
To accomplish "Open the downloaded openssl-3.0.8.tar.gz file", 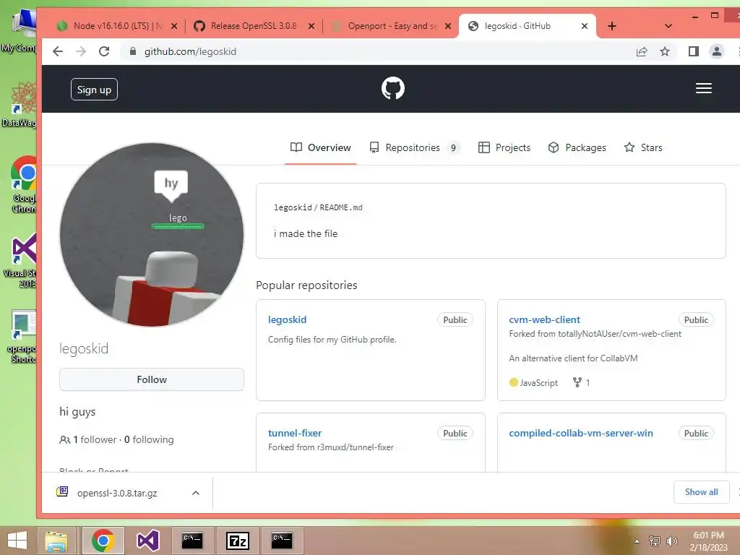I will click(116, 493).
